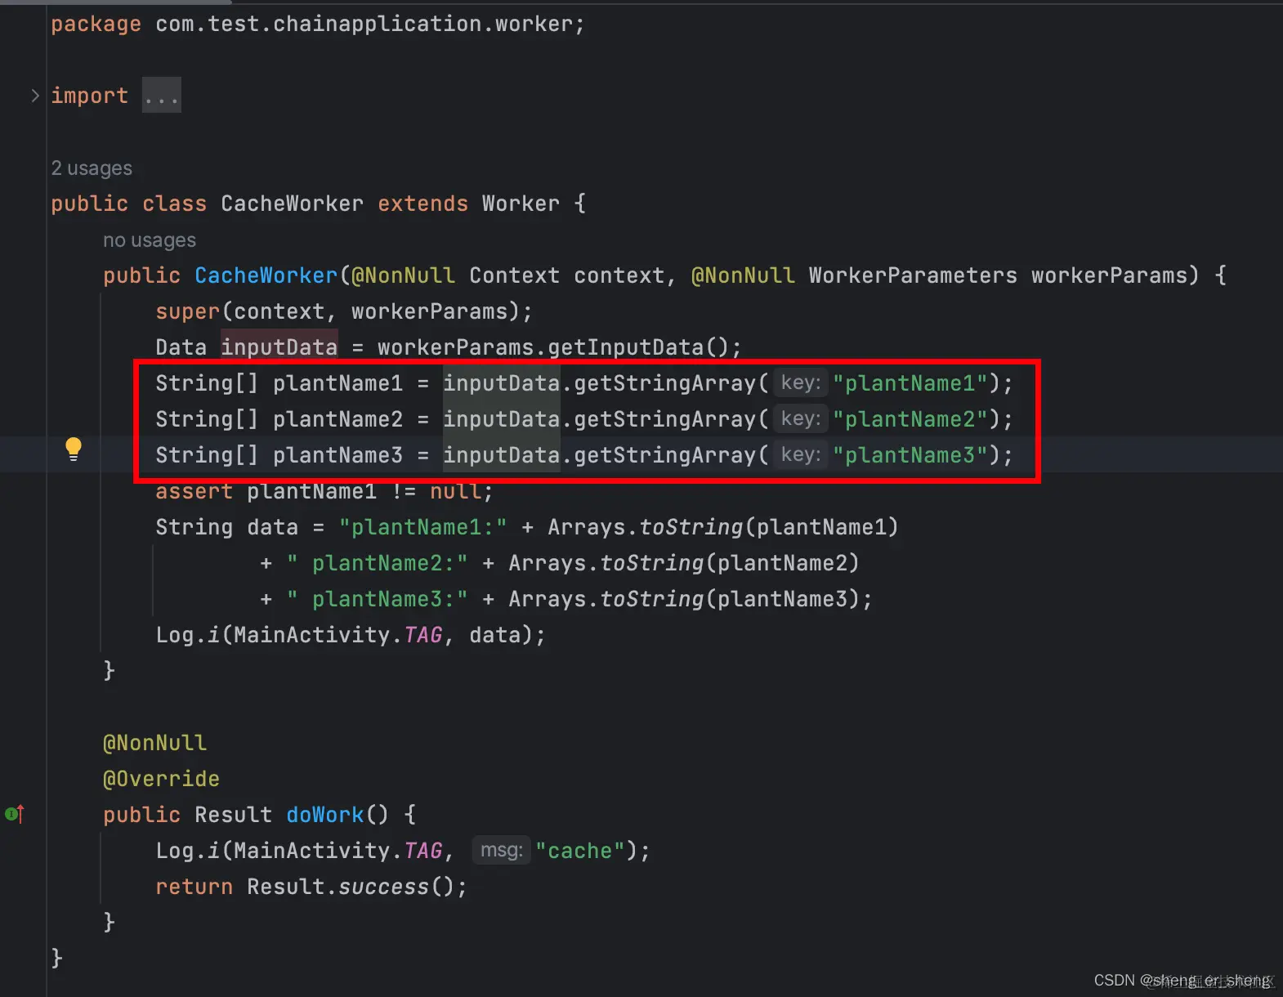This screenshot has width=1283, height=997.
Task: Click the word Worker after extends
Action: 521,203
